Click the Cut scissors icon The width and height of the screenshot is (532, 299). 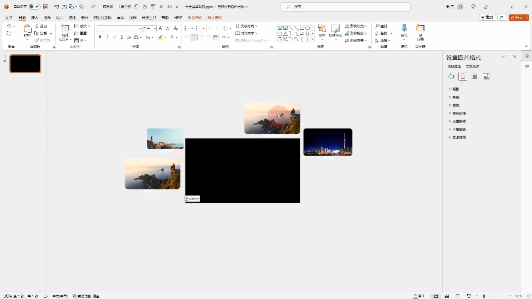[37, 26]
